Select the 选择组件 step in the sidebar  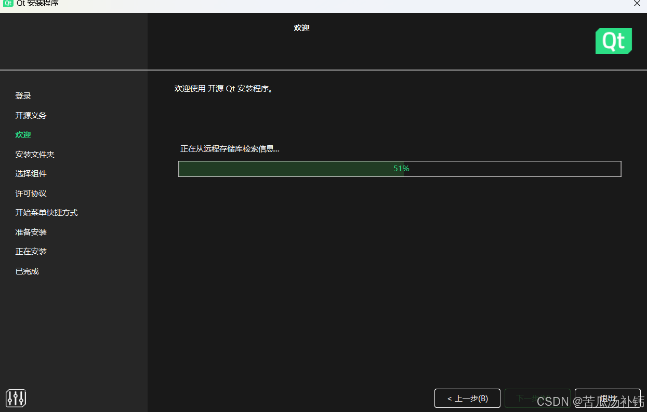tap(31, 174)
